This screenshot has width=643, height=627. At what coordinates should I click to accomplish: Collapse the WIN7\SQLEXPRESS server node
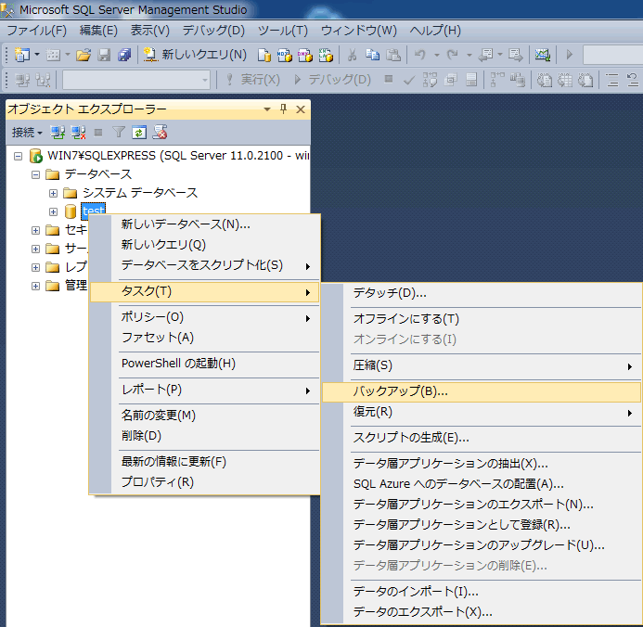(x=19, y=156)
